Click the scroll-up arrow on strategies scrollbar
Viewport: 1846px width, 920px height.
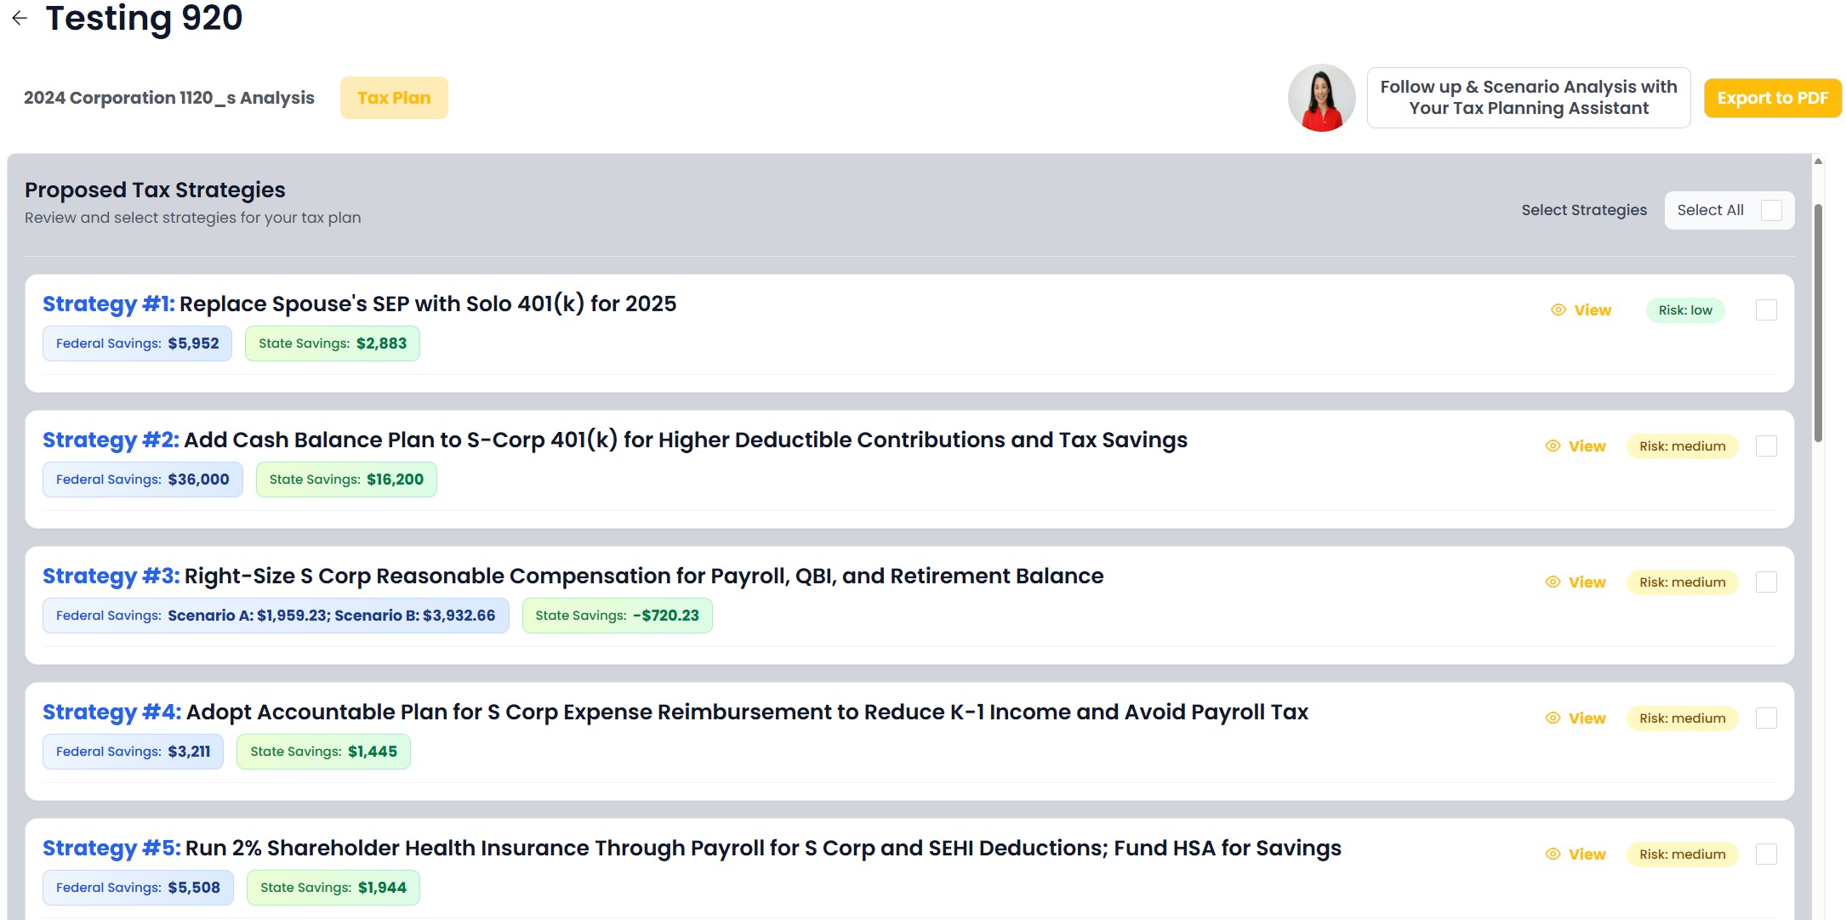[x=1818, y=162]
